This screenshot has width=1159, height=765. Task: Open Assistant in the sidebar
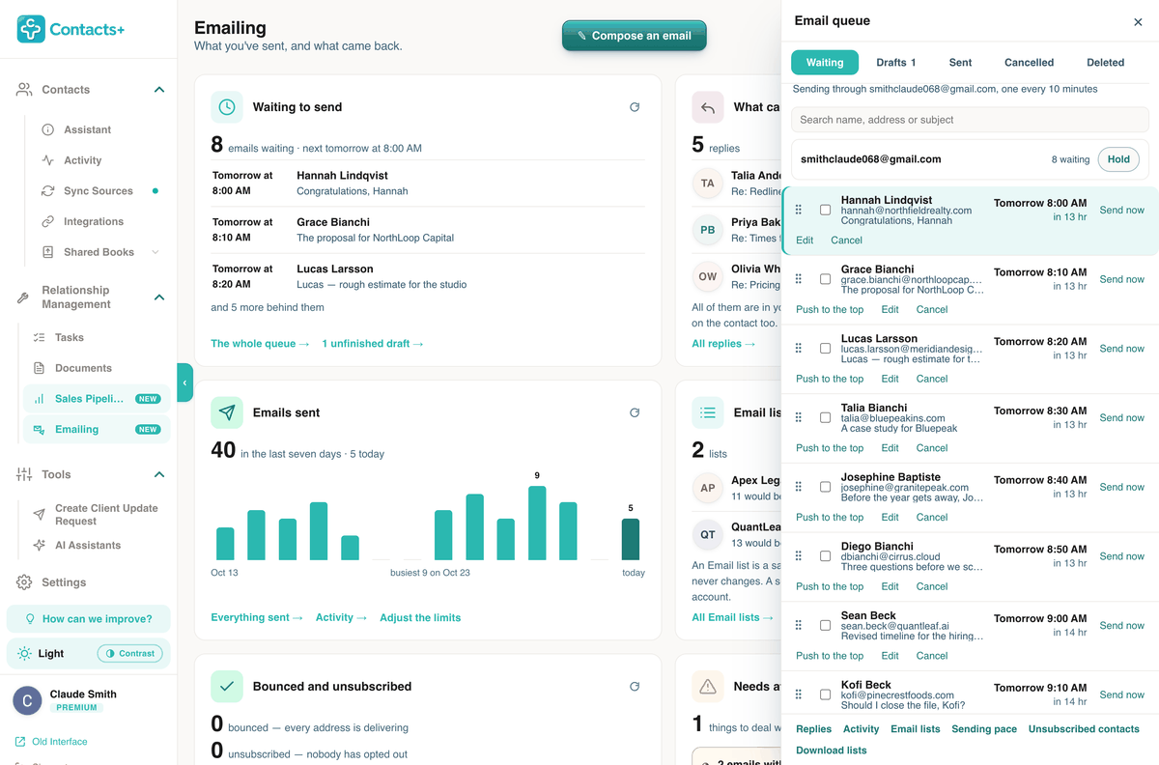(x=87, y=129)
